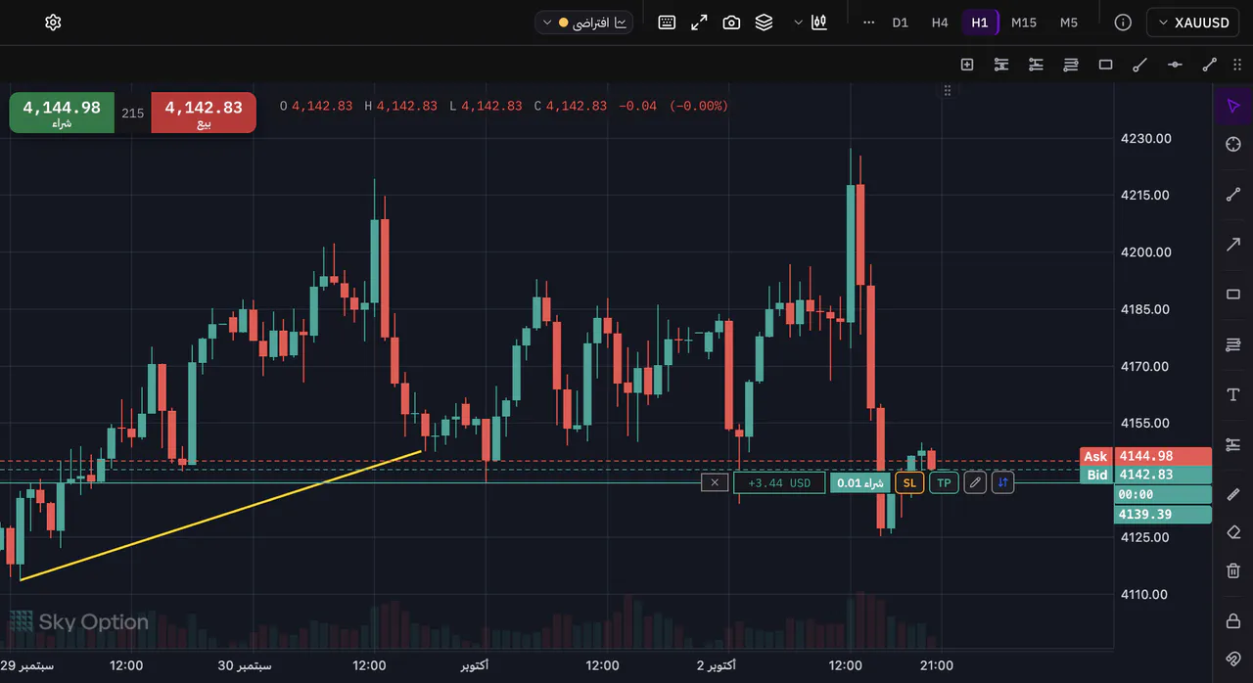The width and height of the screenshot is (1253, 683).
Task: Select the cursor pointer tool
Action: tap(1233, 106)
